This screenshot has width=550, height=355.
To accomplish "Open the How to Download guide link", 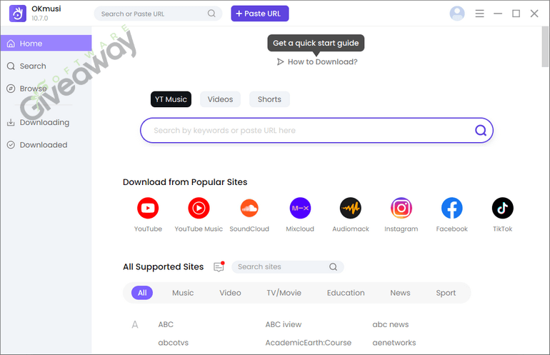I will (x=316, y=62).
